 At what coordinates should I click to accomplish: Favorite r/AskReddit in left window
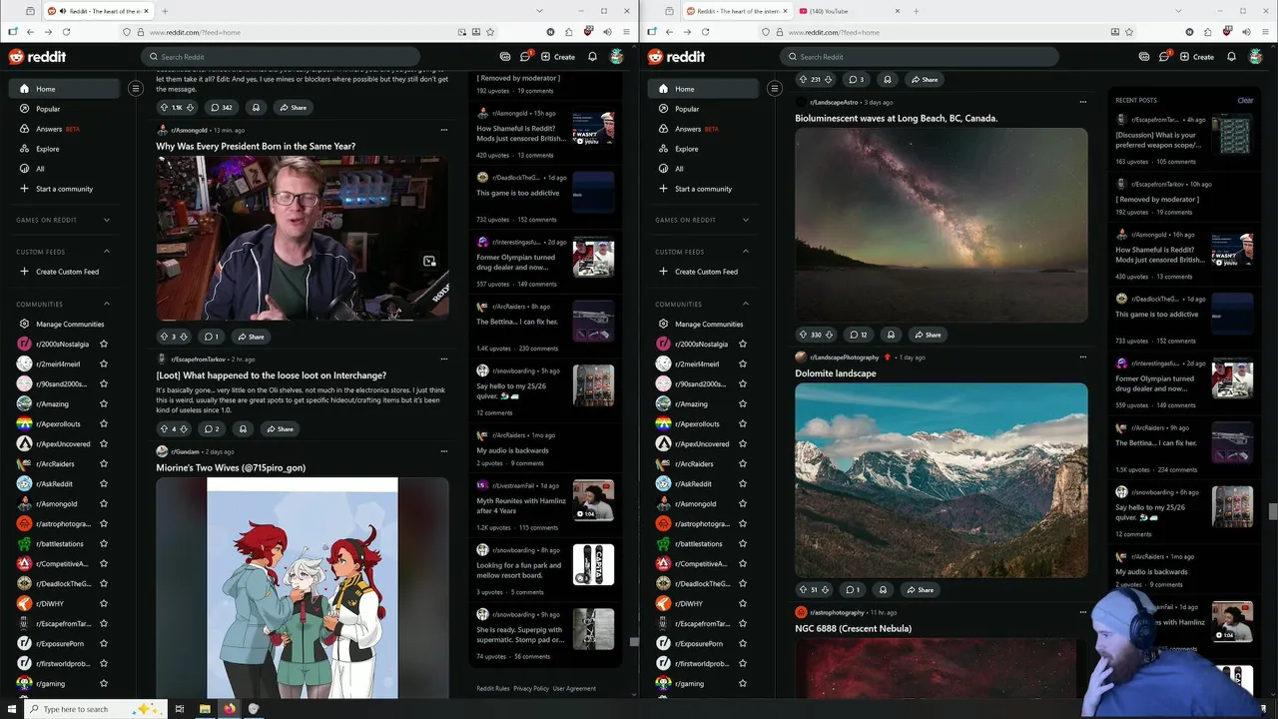[103, 484]
